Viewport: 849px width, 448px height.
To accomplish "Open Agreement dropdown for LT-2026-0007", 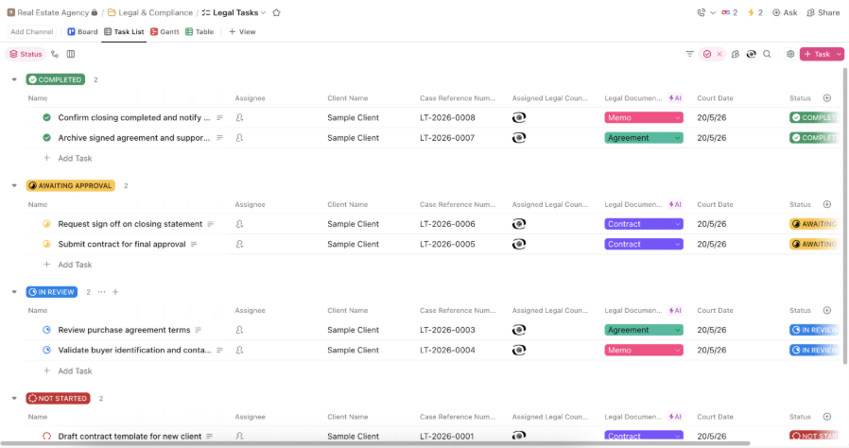I will click(644, 138).
